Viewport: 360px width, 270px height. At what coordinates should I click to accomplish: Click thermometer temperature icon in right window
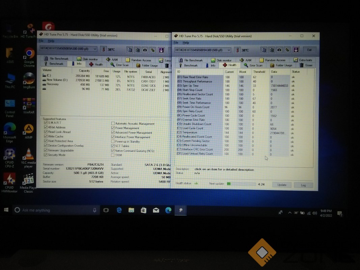238,50
